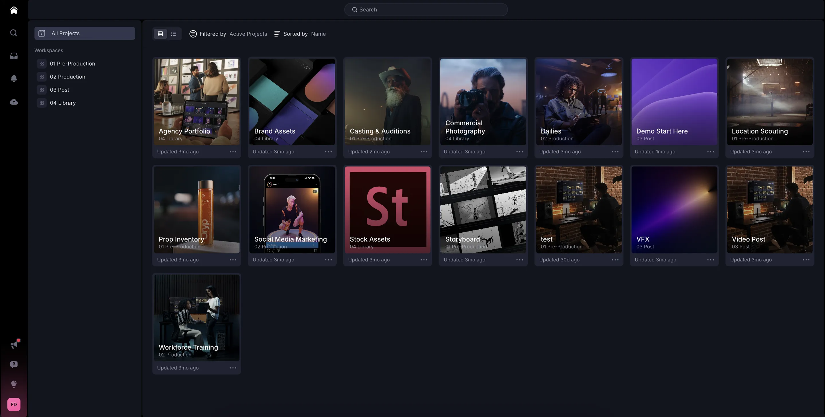
Task: Open the 04 Library workspace
Action: click(63, 103)
